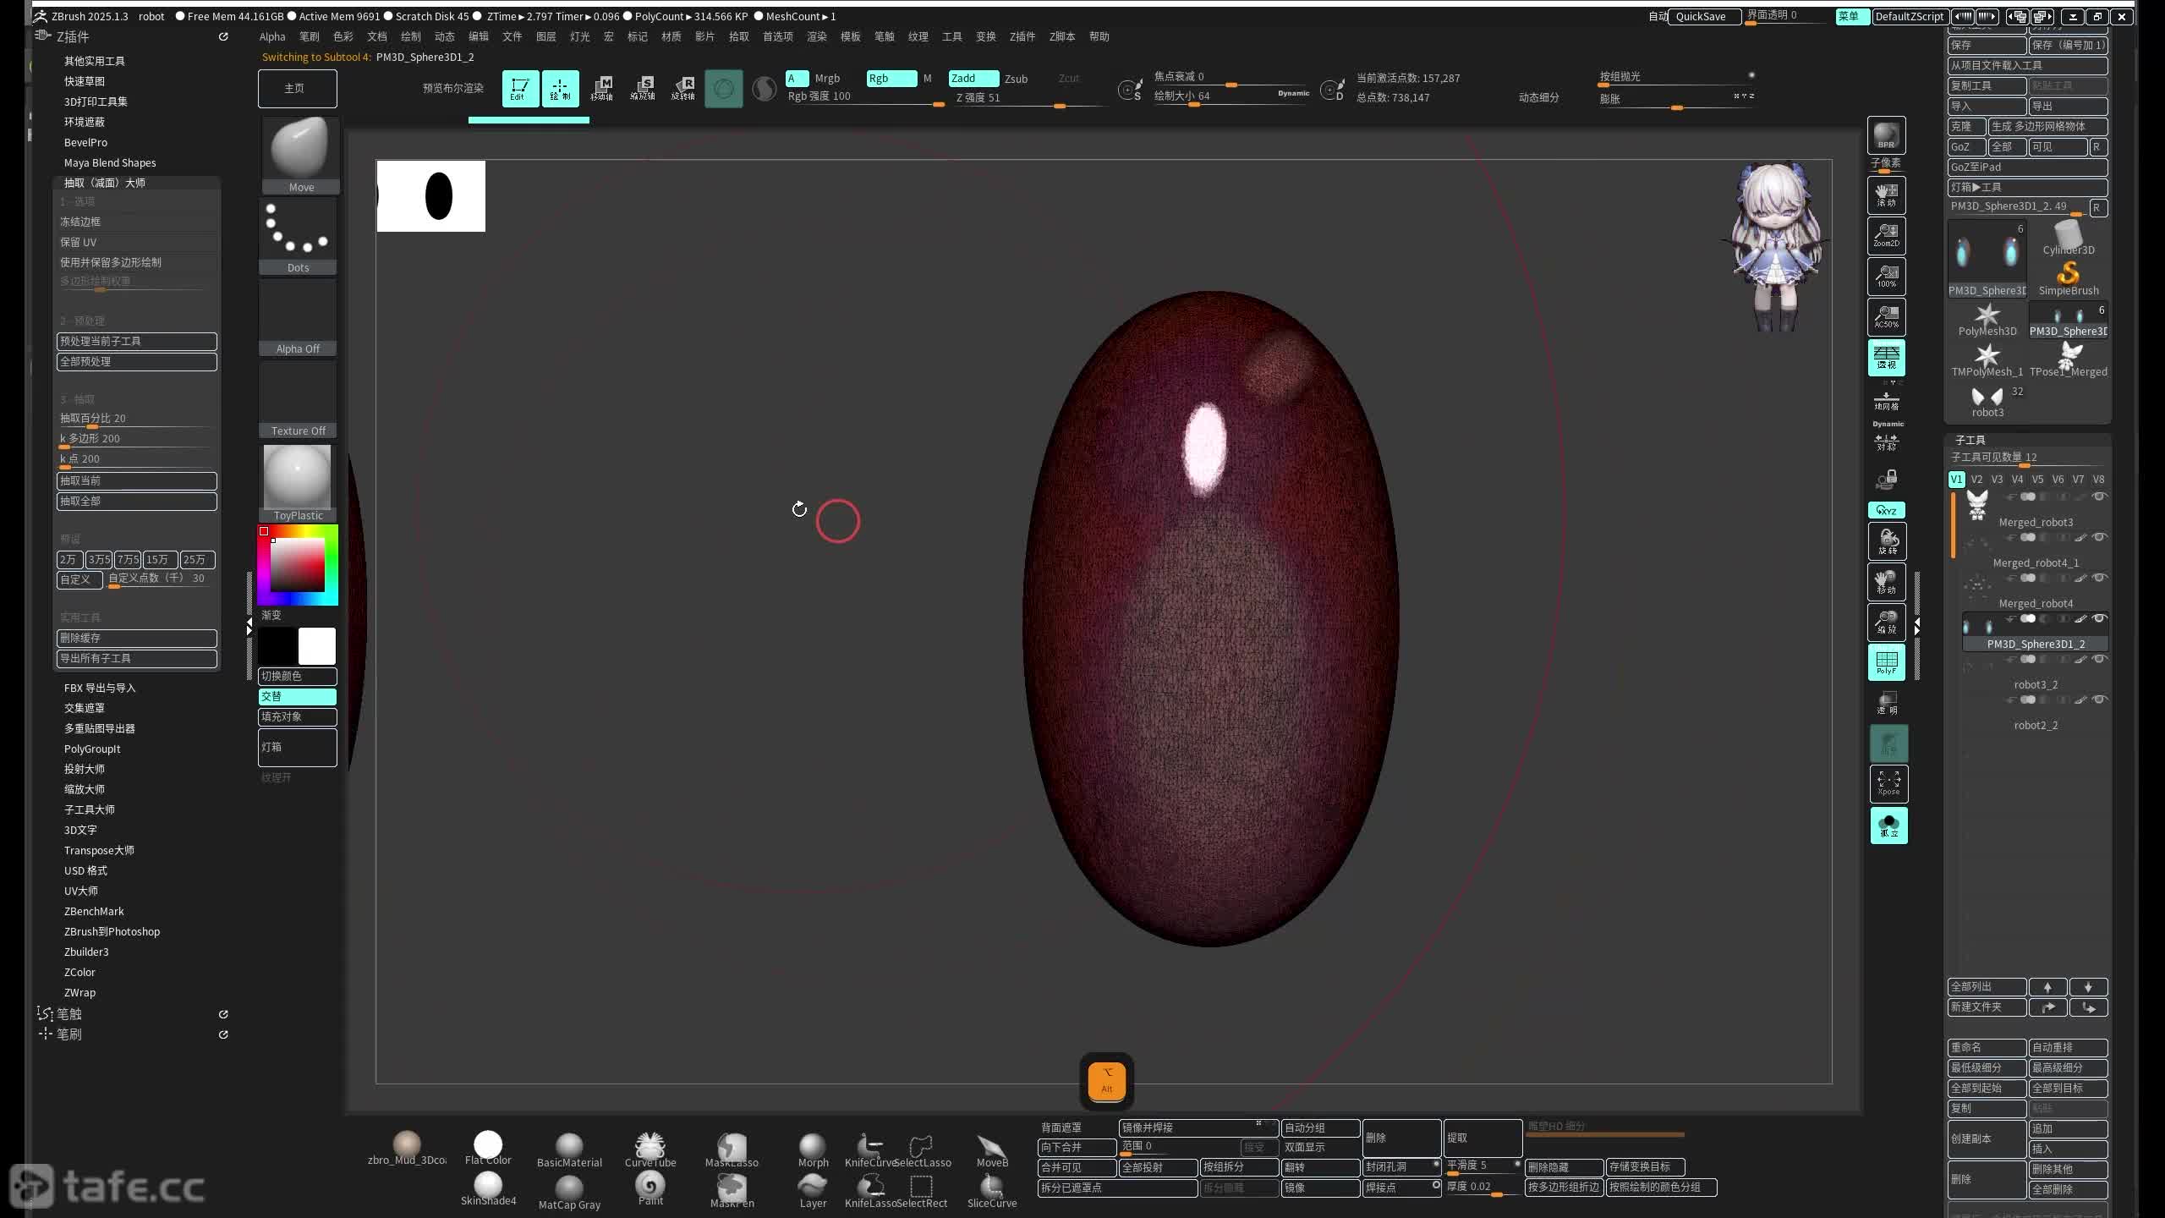Click the 合并可见 merge visible button
This screenshot has width=2165, height=1218.
(1077, 1167)
